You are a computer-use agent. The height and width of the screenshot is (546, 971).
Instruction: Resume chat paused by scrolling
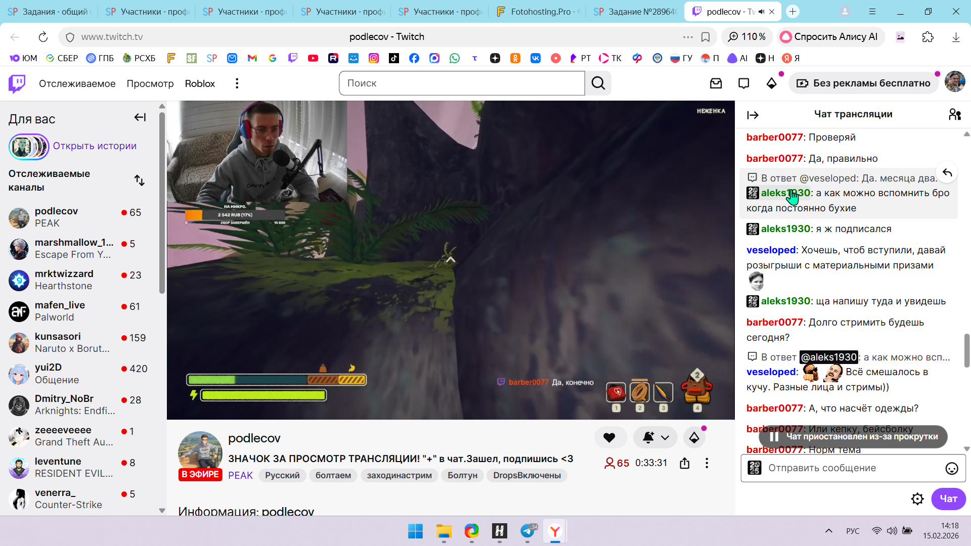[853, 437]
